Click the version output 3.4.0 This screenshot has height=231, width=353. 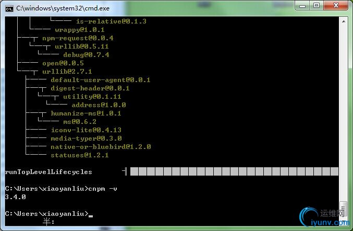coord(15,197)
